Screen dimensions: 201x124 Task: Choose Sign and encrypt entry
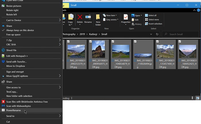click(15, 72)
